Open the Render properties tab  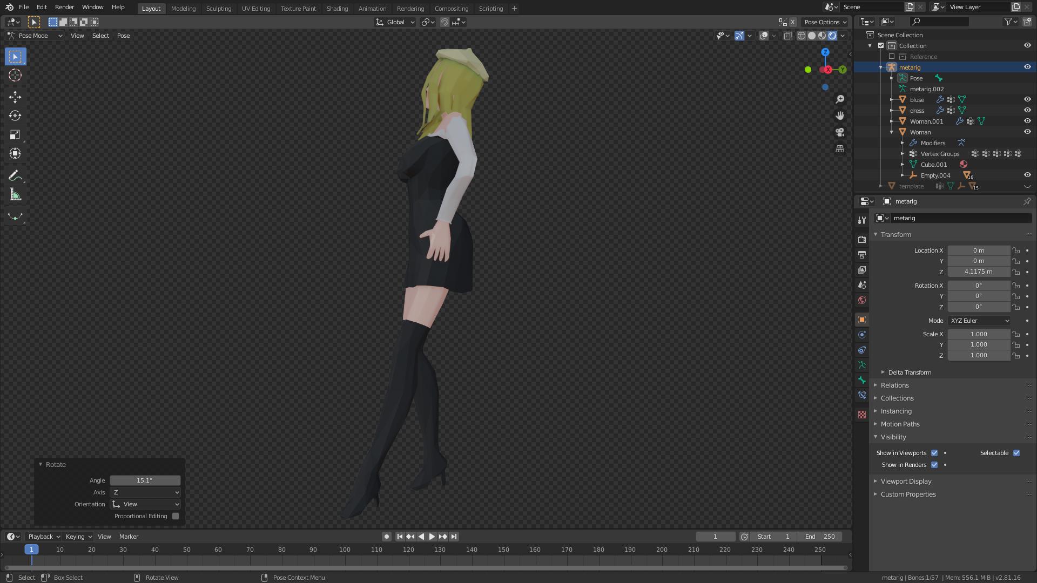[862, 240]
